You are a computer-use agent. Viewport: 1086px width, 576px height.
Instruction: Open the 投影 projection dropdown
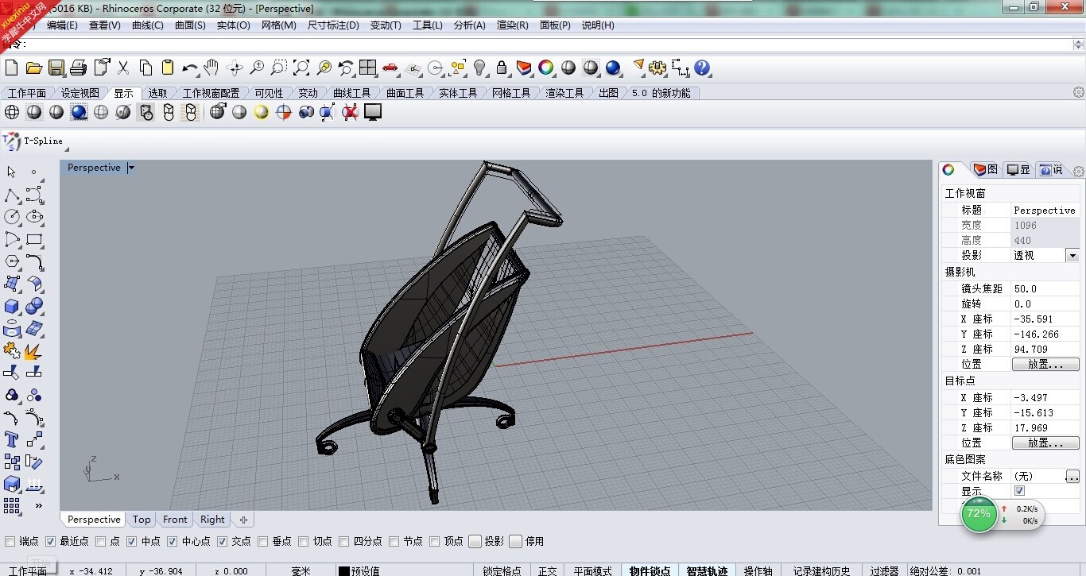pyautogui.click(x=1072, y=255)
